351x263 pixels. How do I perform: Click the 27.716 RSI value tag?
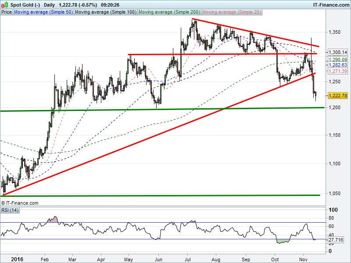pyautogui.click(x=336, y=240)
